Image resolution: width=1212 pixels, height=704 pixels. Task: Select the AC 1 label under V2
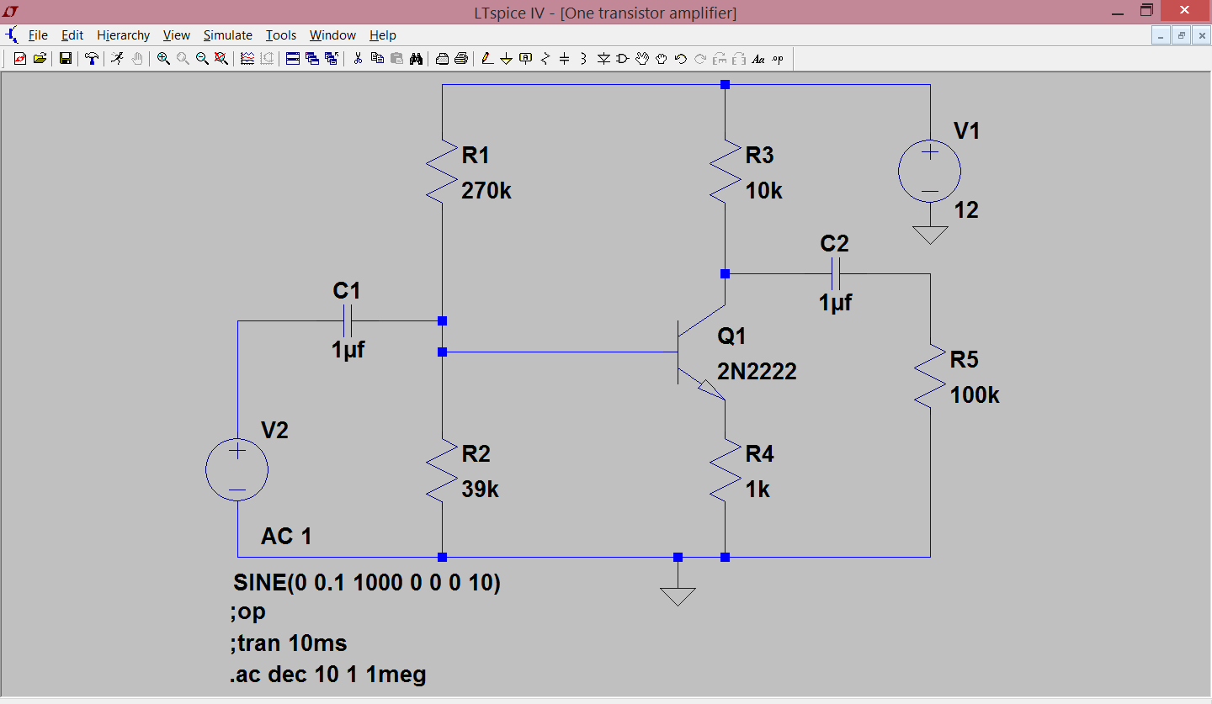click(286, 537)
